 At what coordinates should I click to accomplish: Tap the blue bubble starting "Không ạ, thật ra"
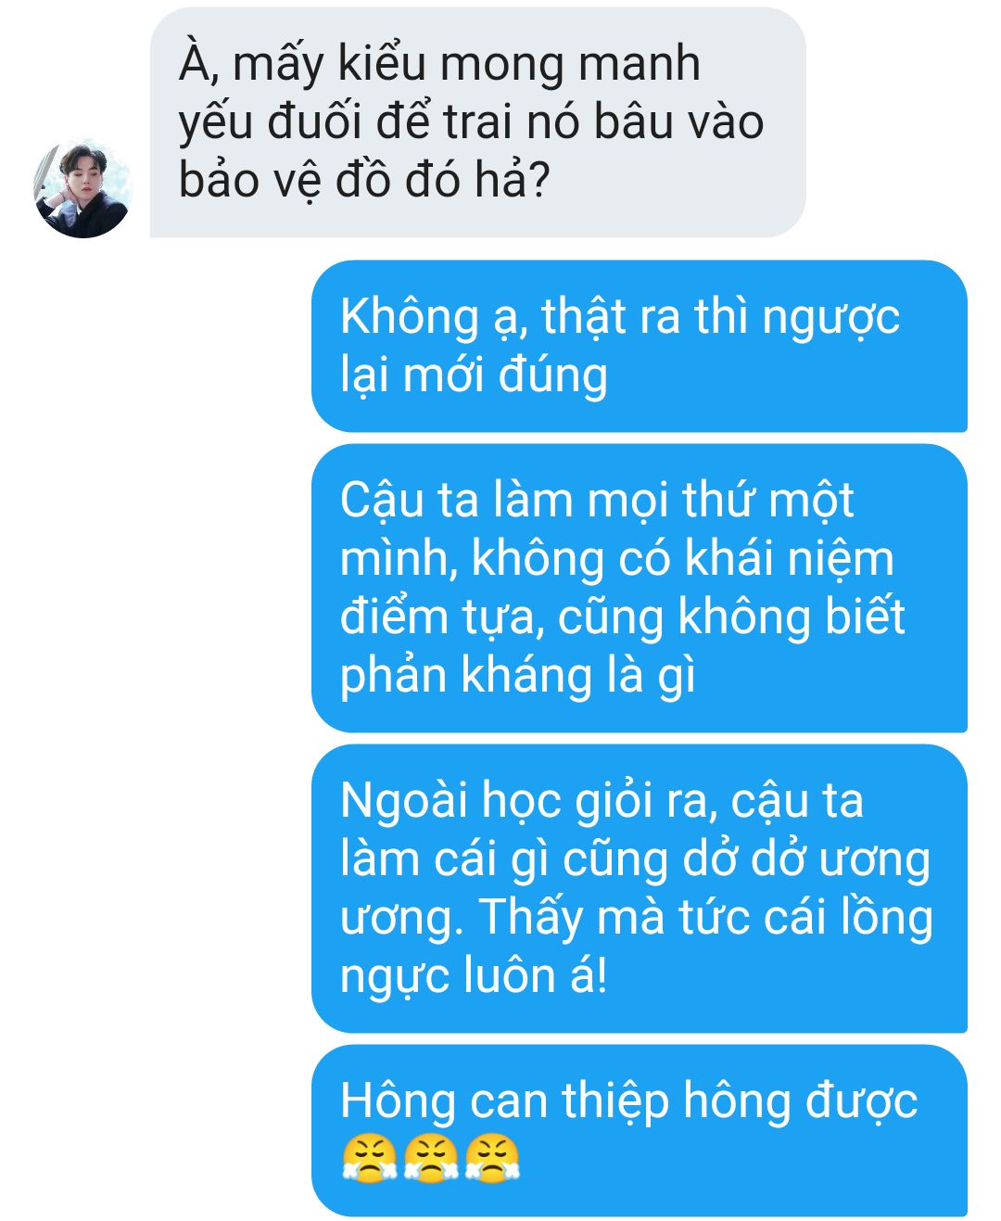[639, 346]
